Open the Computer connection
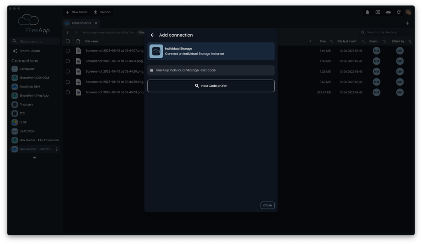422x244 pixels. [x=23, y=69]
